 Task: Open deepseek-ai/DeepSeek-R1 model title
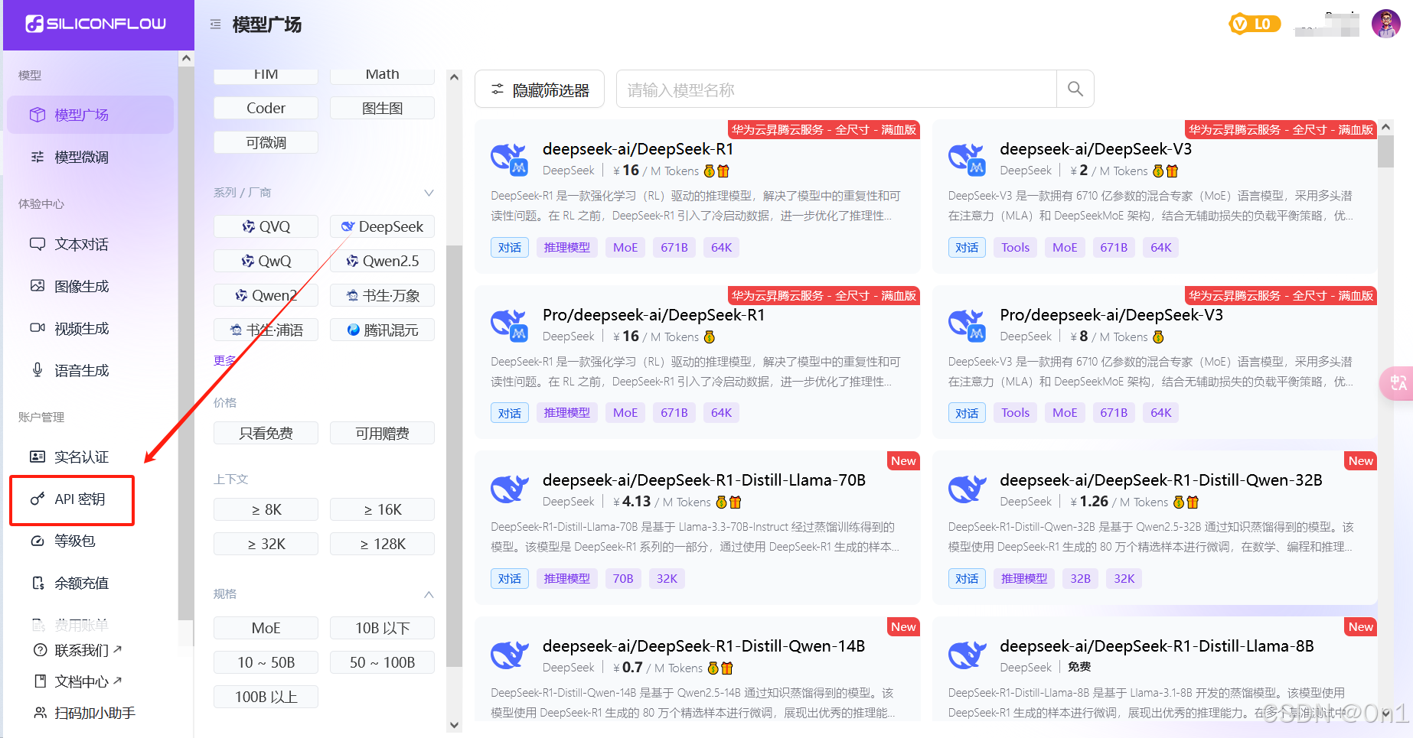(x=638, y=149)
